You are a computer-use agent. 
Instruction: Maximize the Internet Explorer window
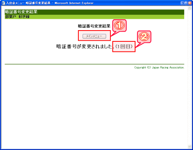point(186,3)
